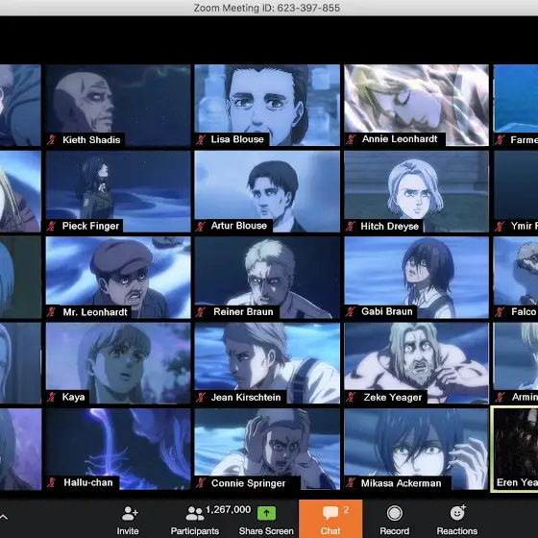The image size is (538, 538).
Task: Click muted mic icon on Mr. Leonhardt tile
Action: [x=52, y=312]
